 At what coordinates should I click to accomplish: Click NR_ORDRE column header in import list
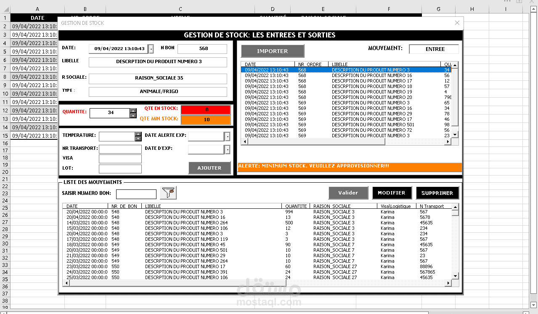311,64
